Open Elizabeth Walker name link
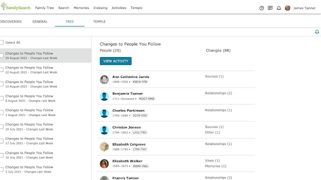321x180 pixels. (127, 161)
